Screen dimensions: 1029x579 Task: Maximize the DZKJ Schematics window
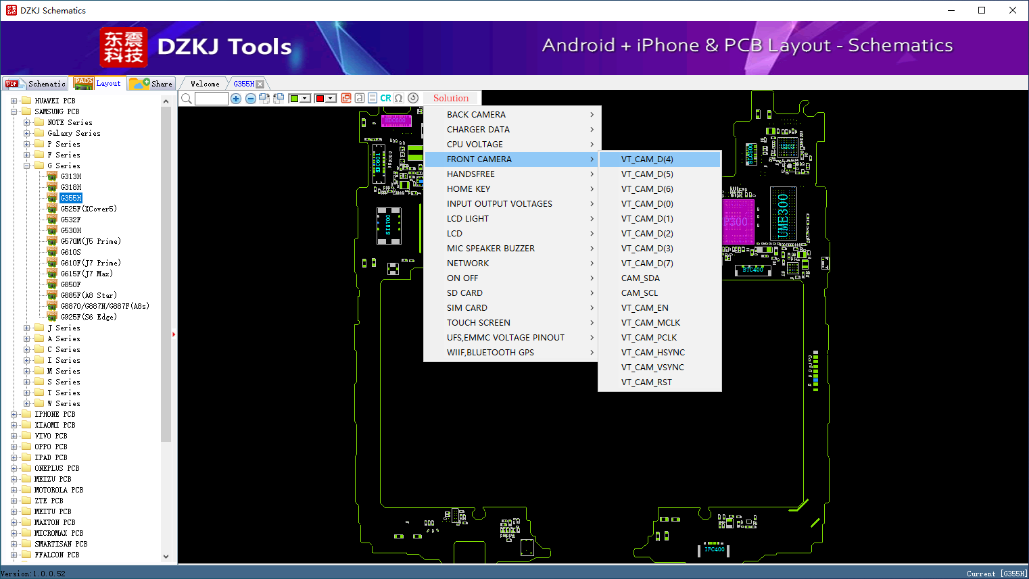(982, 10)
